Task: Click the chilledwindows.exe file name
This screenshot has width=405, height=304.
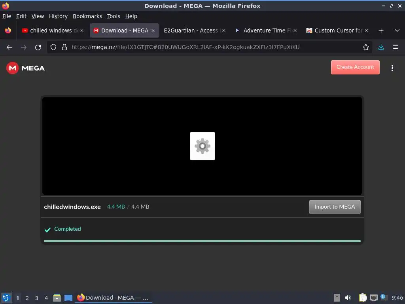Action: pyautogui.click(x=72, y=207)
